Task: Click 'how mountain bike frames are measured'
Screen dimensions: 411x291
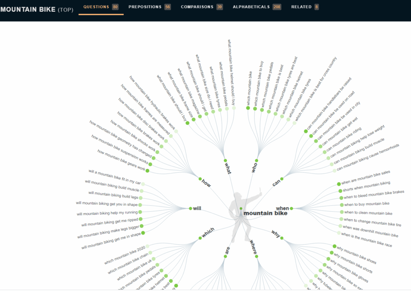Action: [x=145, y=109]
